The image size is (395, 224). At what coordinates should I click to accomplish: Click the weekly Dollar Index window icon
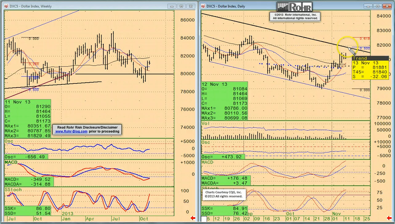(x=6, y=6)
